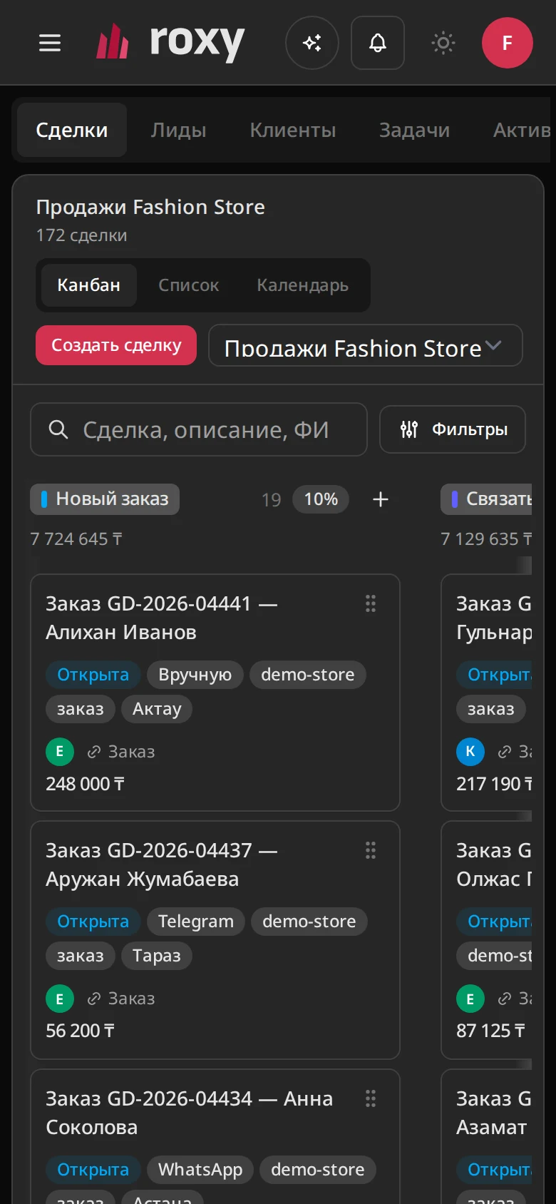Click the 217 190 ₸ amount
556x1204 pixels.
pyautogui.click(x=495, y=784)
